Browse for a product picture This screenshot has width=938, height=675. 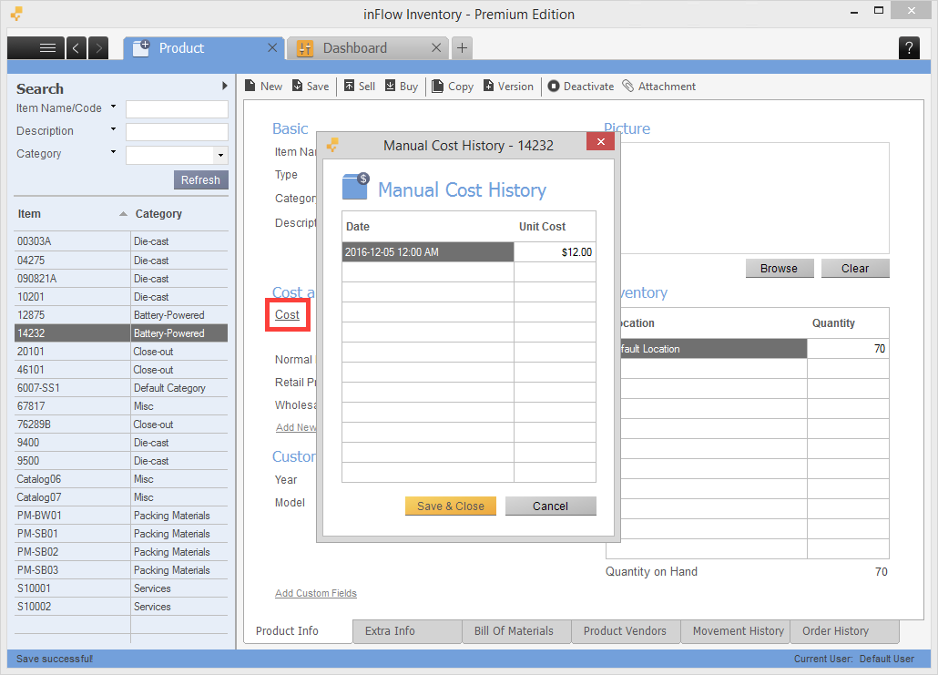point(780,268)
